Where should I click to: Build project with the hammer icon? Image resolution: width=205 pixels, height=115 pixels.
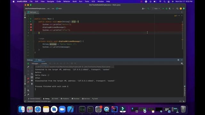pyautogui.click(x=148, y=9)
